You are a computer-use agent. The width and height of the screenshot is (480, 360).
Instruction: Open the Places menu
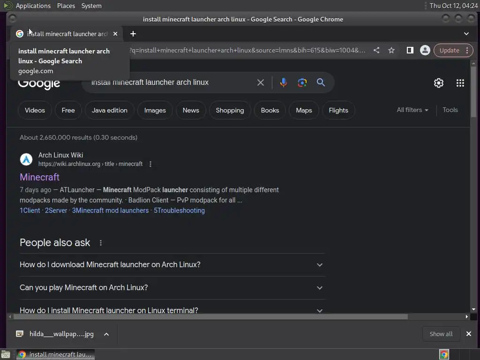[x=66, y=6]
